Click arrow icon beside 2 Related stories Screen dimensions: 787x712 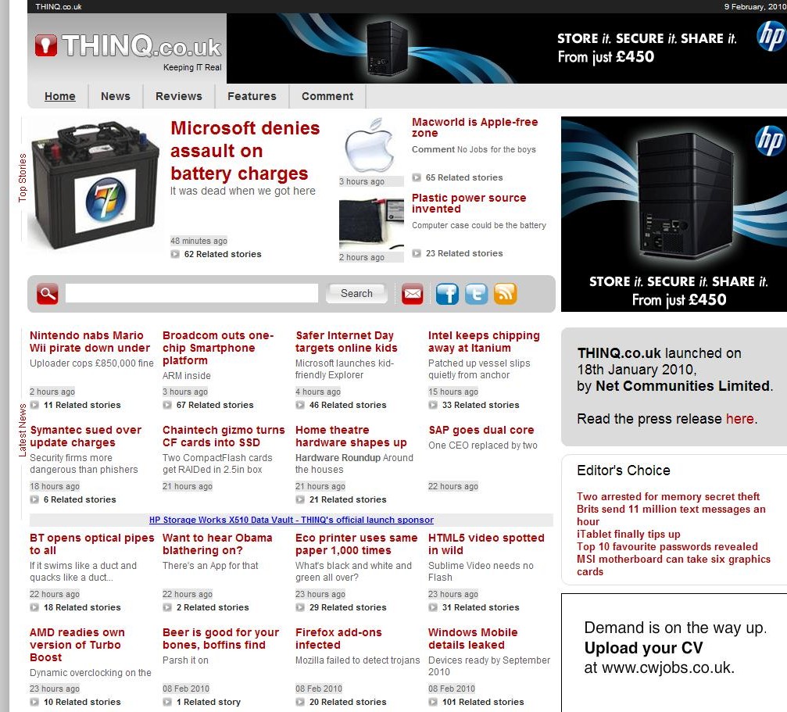[x=167, y=607]
